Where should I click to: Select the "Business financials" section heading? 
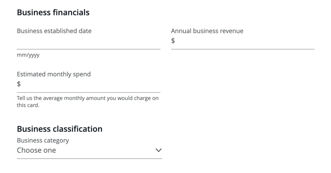pyautogui.click(x=53, y=13)
